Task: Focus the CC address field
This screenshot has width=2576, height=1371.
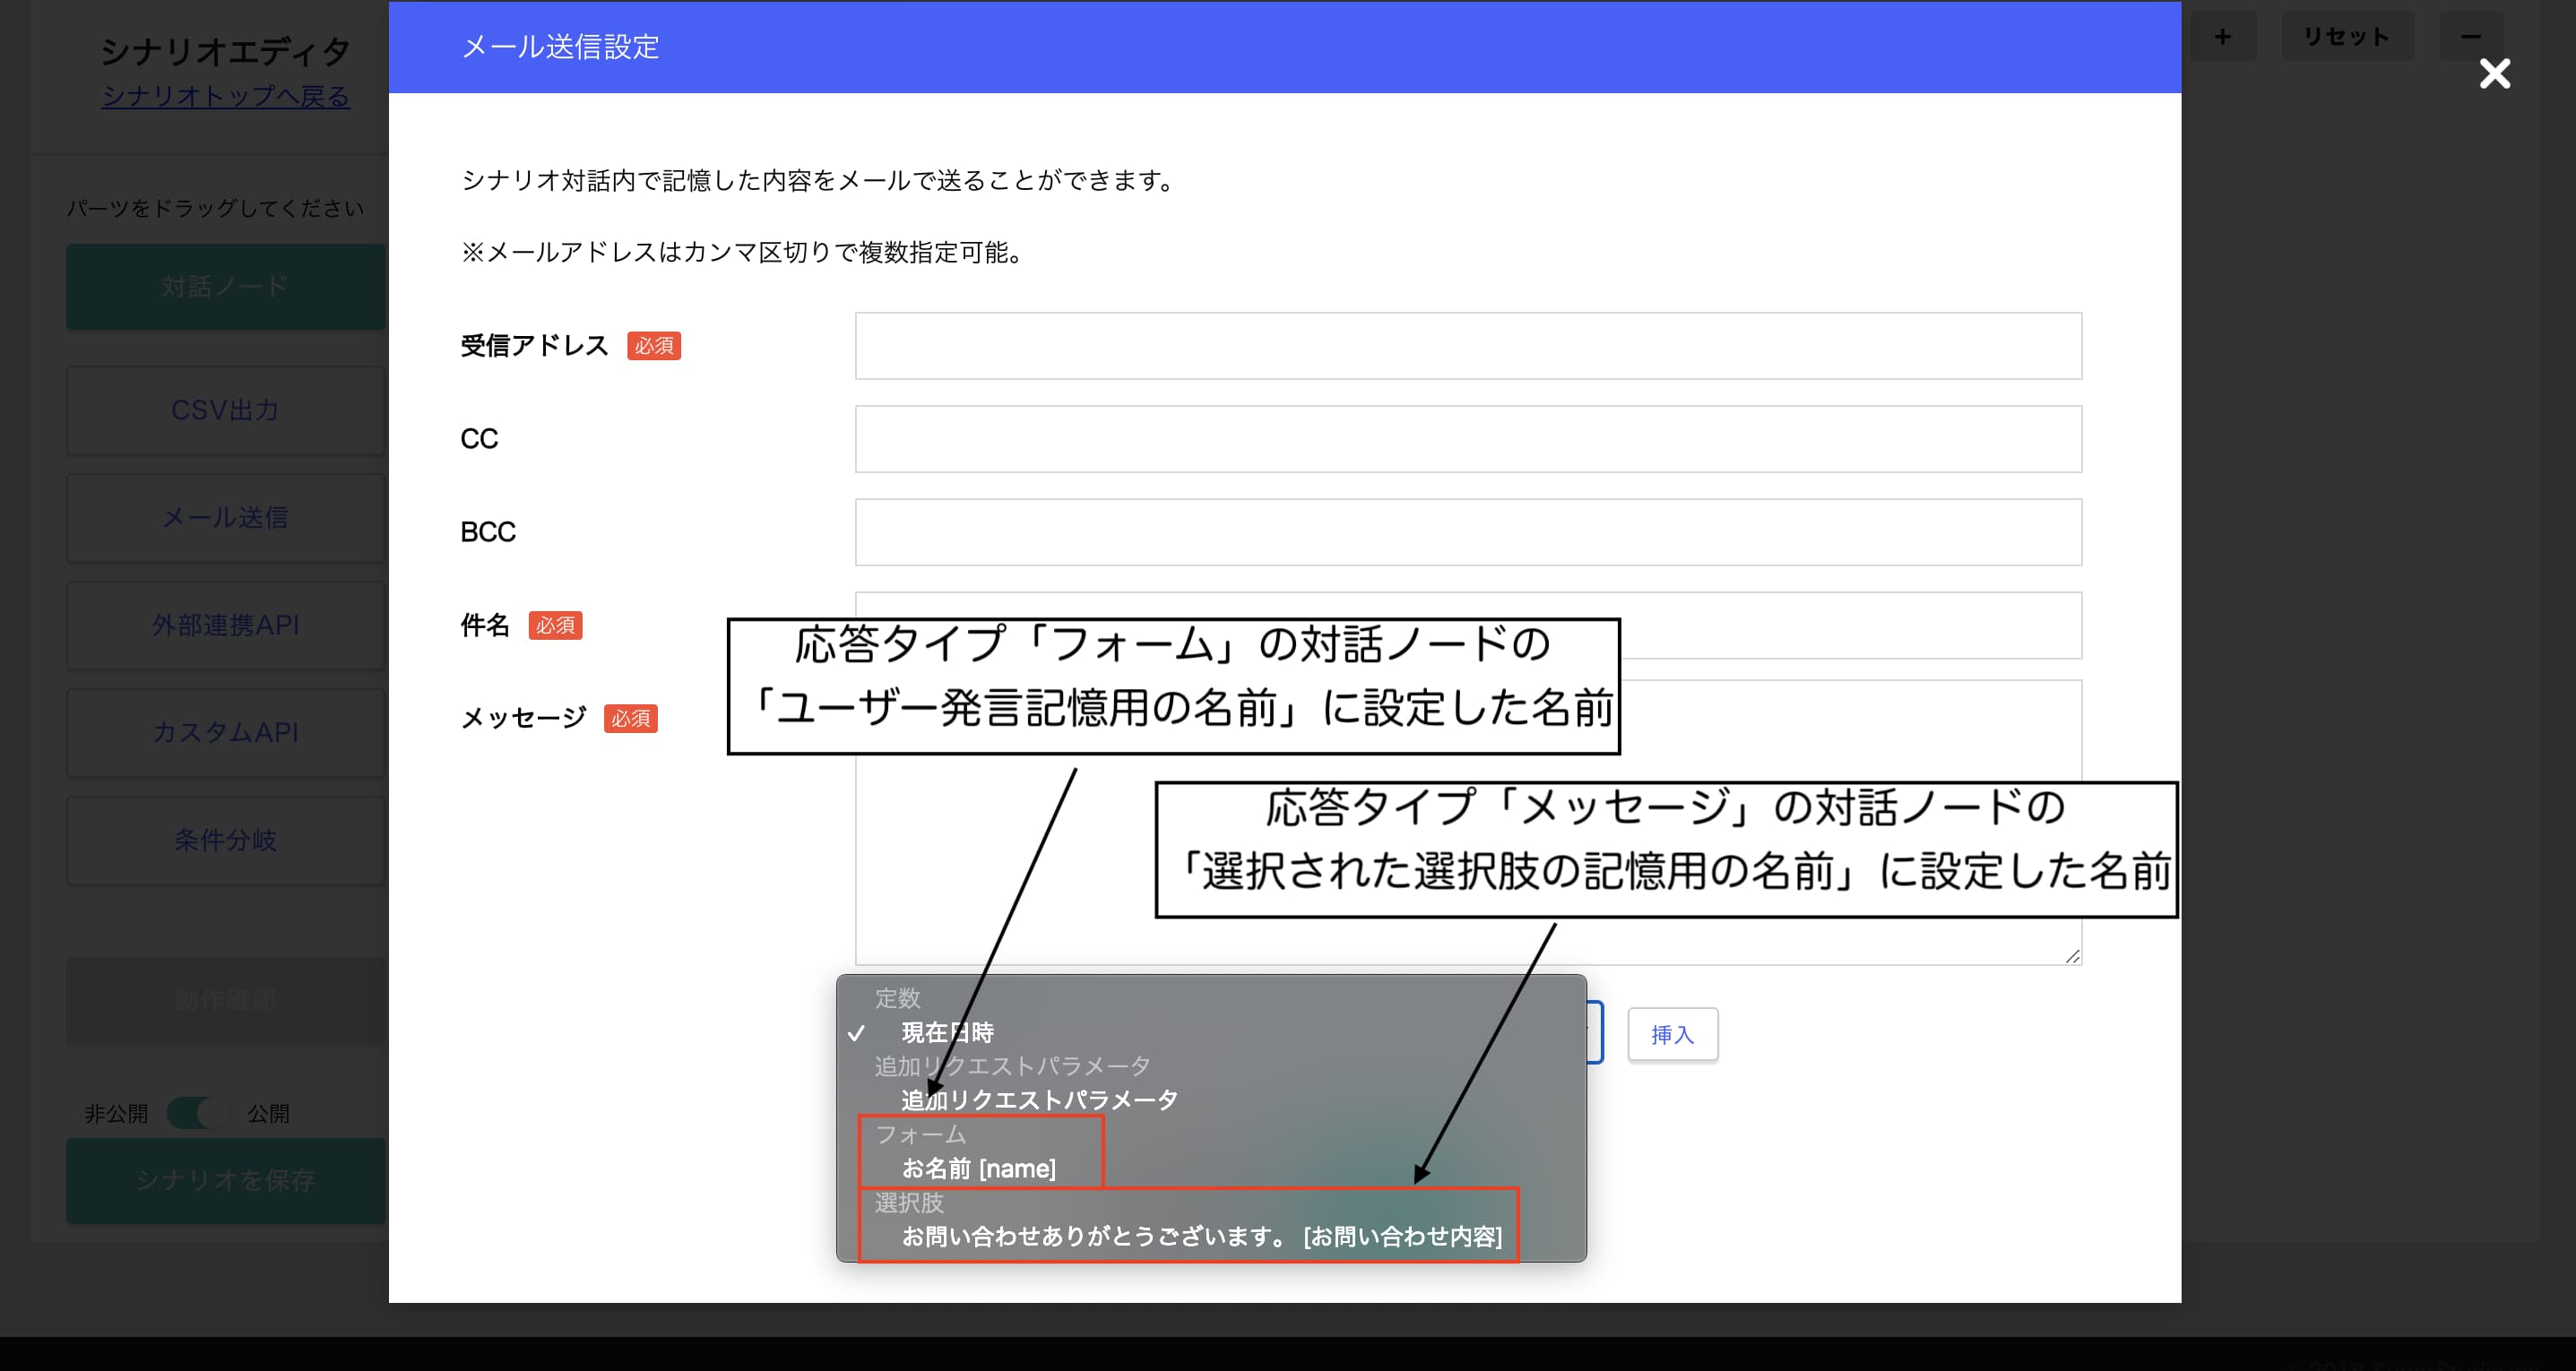Action: click(1468, 439)
